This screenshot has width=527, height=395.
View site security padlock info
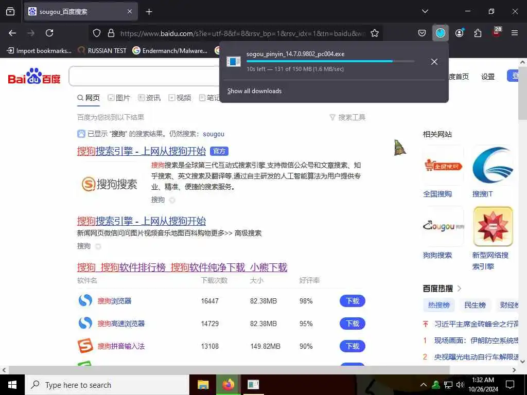tap(111, 33)
